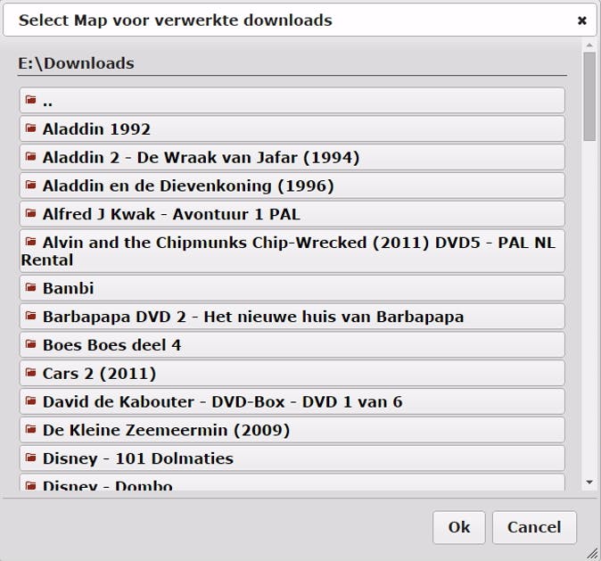Open the Bambi folder
Viewport: 601px width, 561px height.
[x=292, y=288]
